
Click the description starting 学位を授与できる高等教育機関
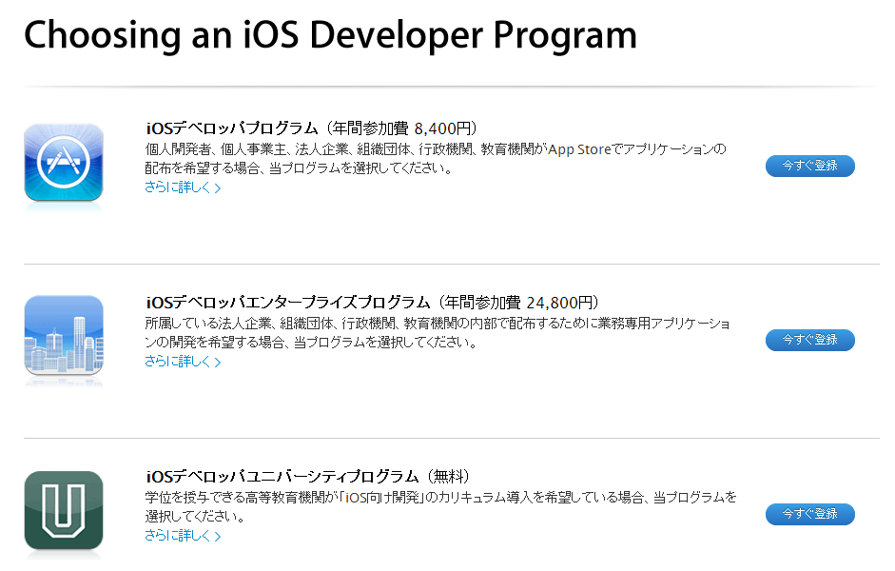tap(440, 507)
